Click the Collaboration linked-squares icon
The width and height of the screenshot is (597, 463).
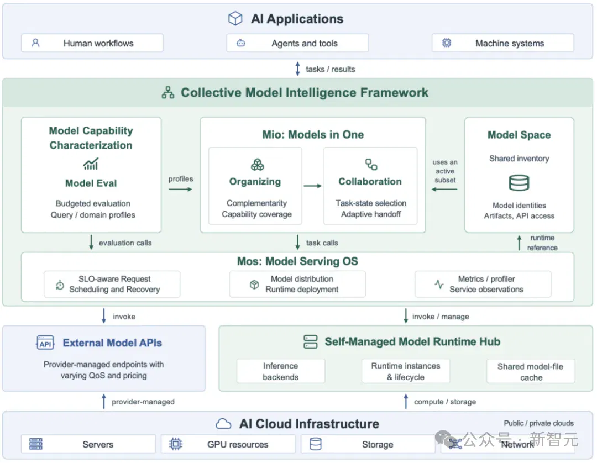(x=371, y=164)
